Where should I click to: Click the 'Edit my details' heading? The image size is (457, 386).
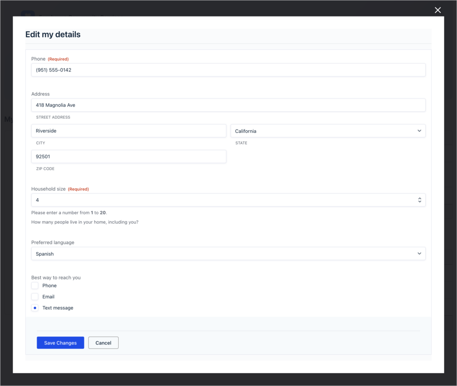tap(53, 34)
